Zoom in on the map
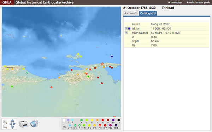The width and height of the screenshot is (212, 132). (x=5, y=122)
